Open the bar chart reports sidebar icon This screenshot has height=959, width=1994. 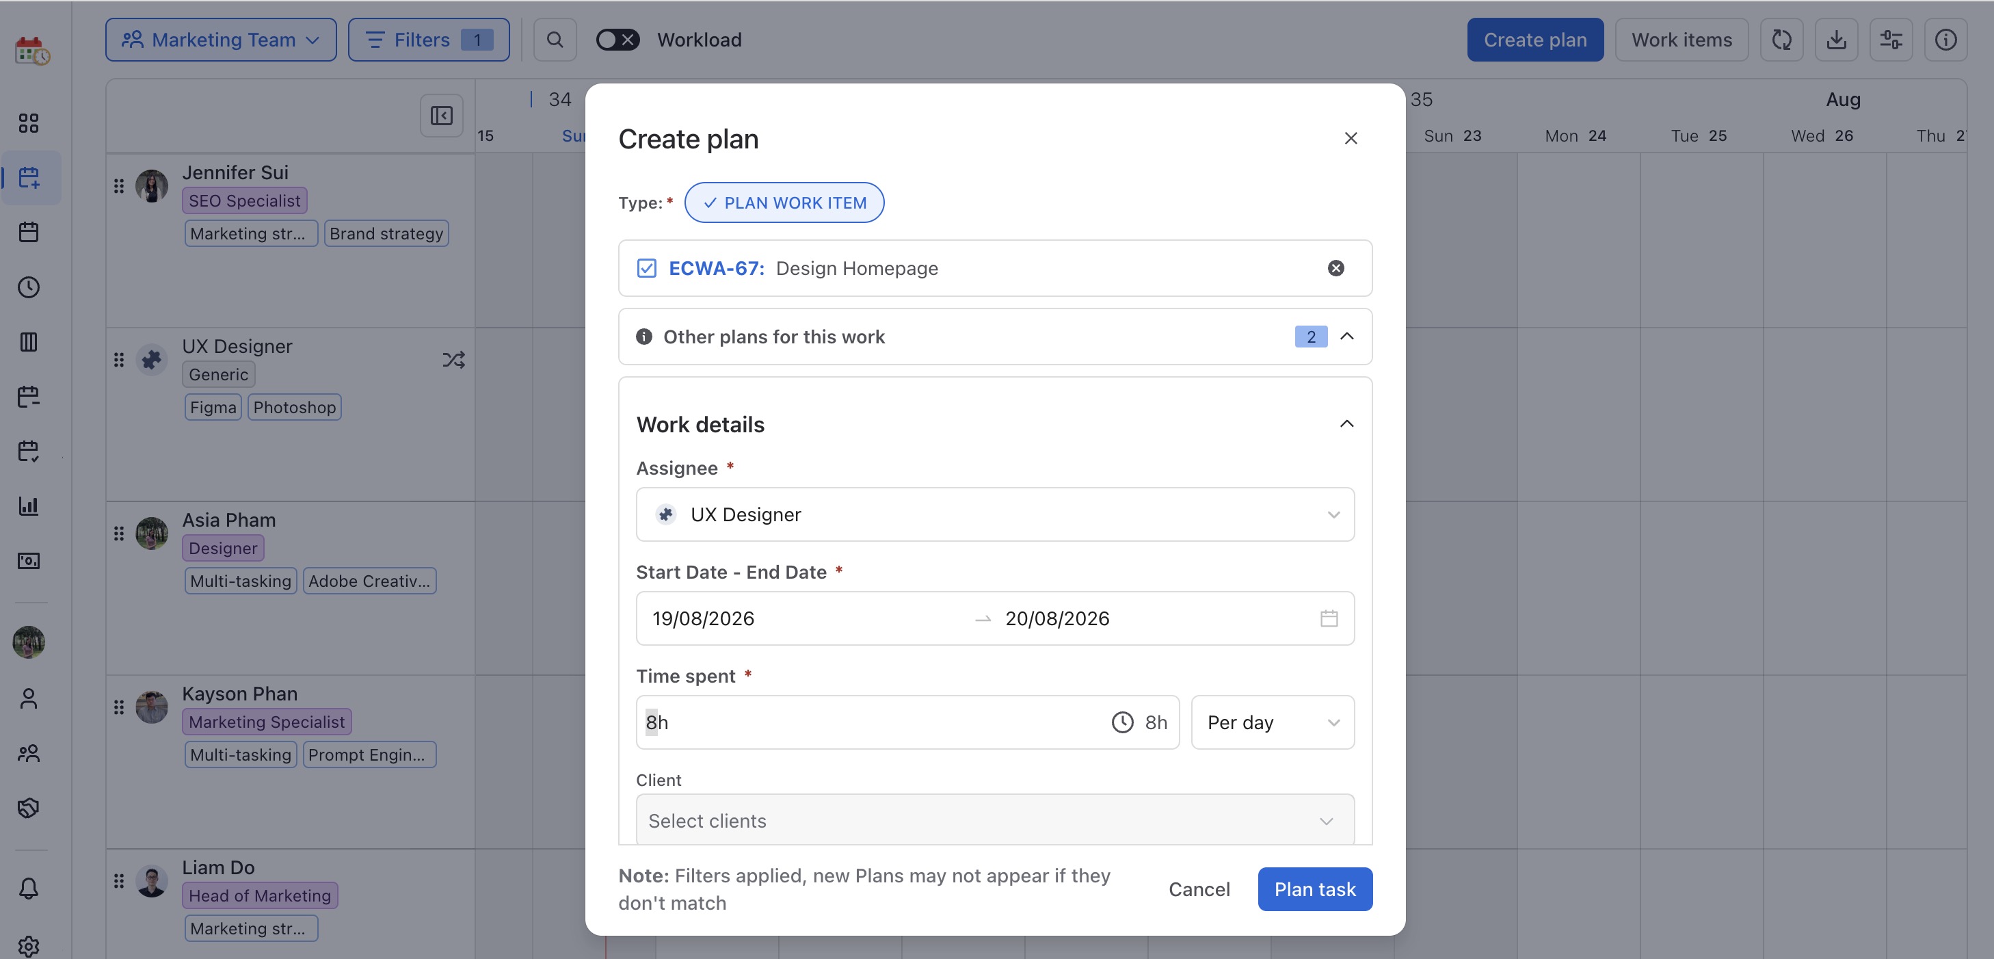pos(29,505)
